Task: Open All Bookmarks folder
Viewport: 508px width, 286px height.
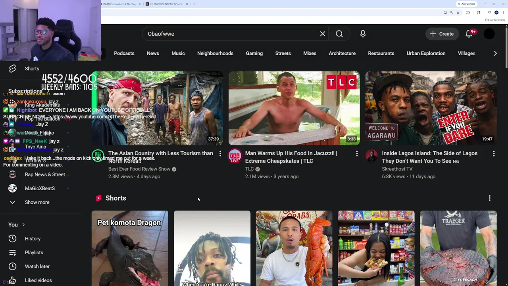Action: click(x=495, y=20)
